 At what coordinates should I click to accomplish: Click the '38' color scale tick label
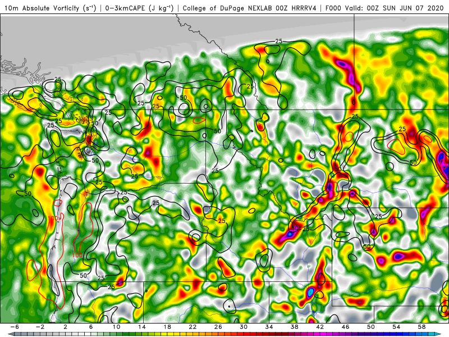294,327
